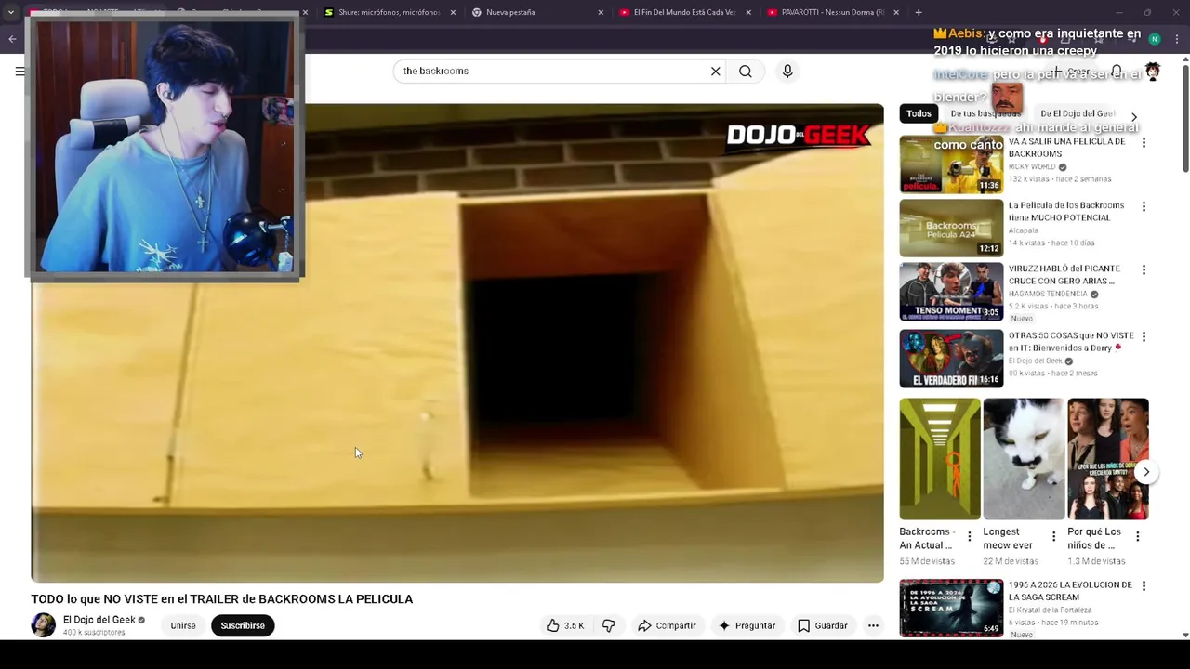Click the webcam overlay of the streamer

(x=165, y=146)
